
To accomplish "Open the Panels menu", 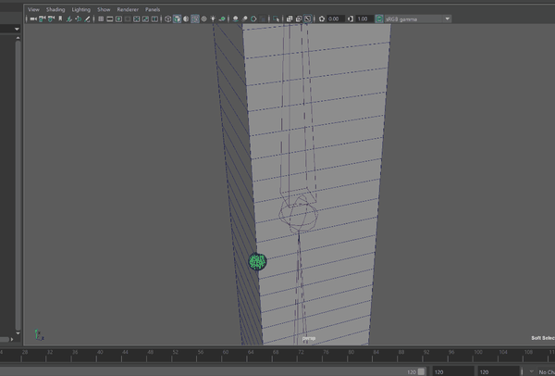I will point(153,9).
